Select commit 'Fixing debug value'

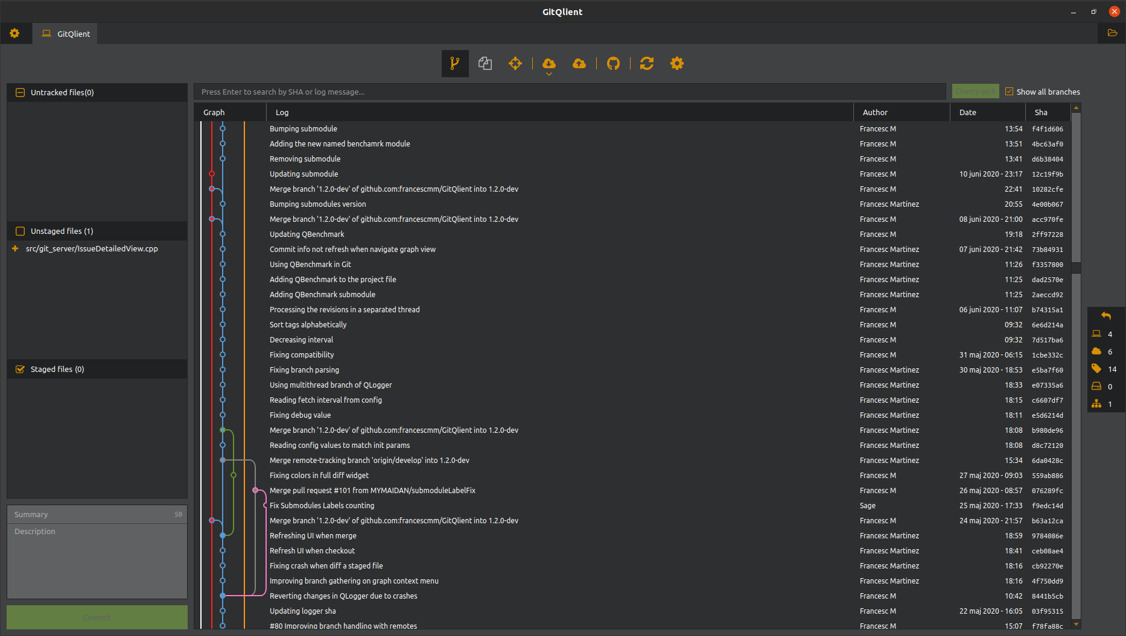pyautogui.click(x=300, y=415)
